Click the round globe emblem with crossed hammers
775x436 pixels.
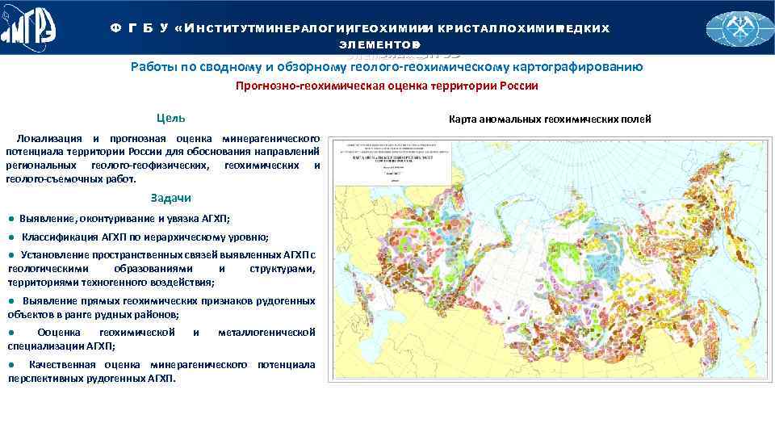[740, 29]
